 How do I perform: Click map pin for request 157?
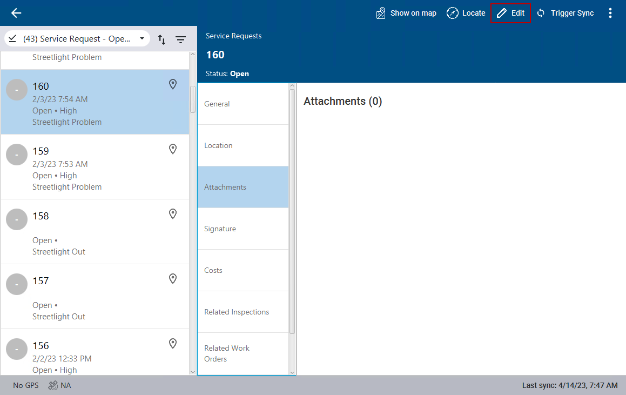(x=173, y=278)
